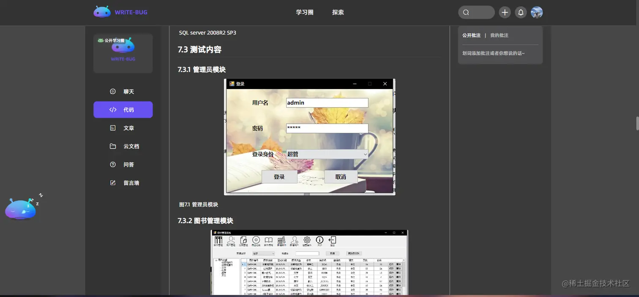The width and height of the screenshot is (639, 297).
Task: Click the gear icon in library toolbar
Action: (307, 240)
